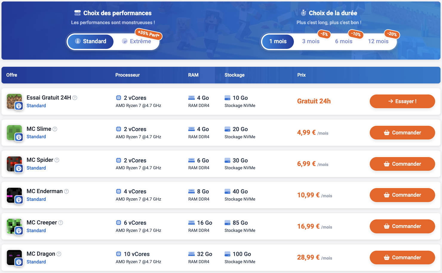Open info tooltip icon for MC Spider
Screen dimensions: 442x273
57,160
